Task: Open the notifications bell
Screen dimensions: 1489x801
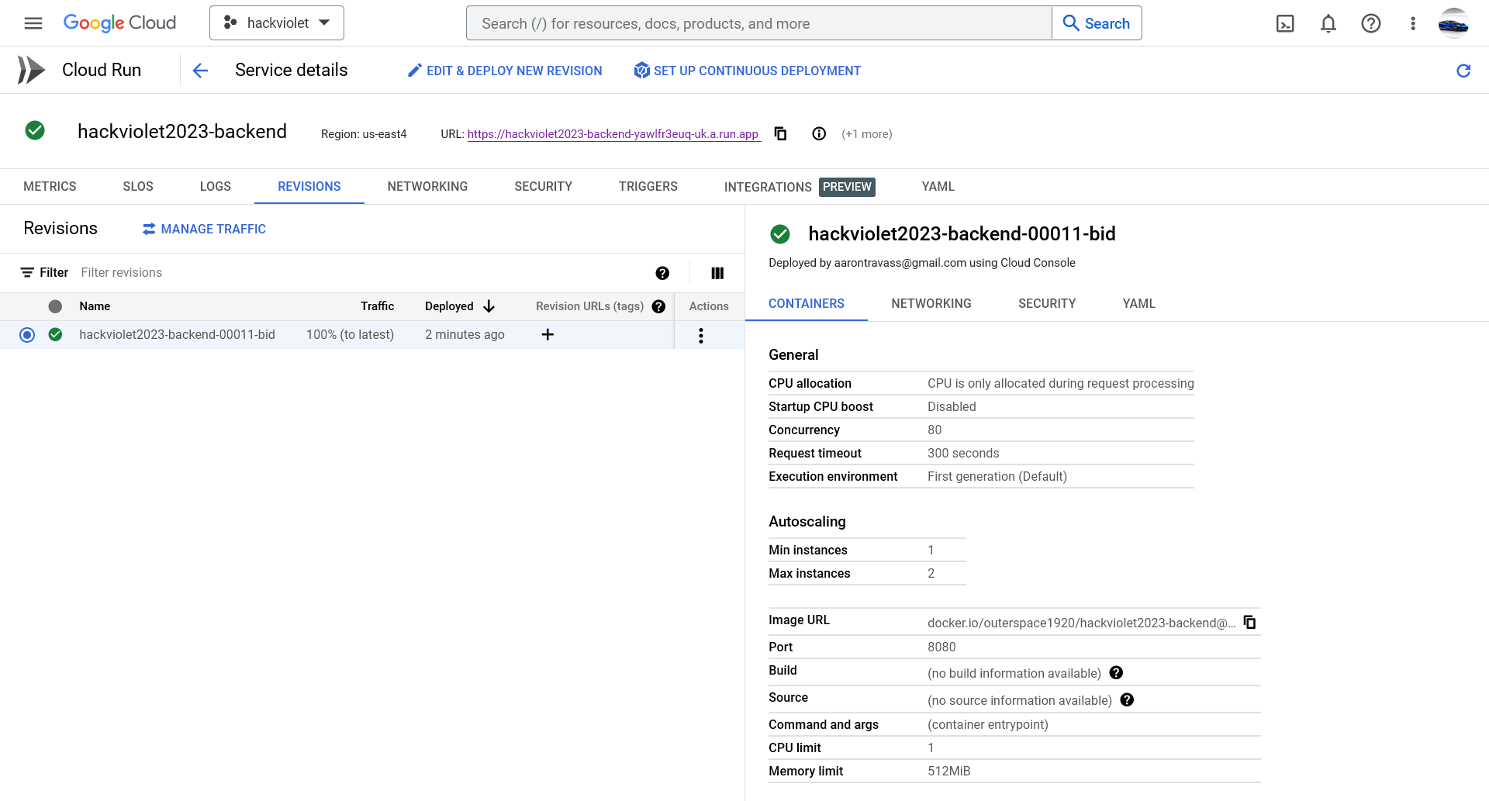Action: [1328, 23]
